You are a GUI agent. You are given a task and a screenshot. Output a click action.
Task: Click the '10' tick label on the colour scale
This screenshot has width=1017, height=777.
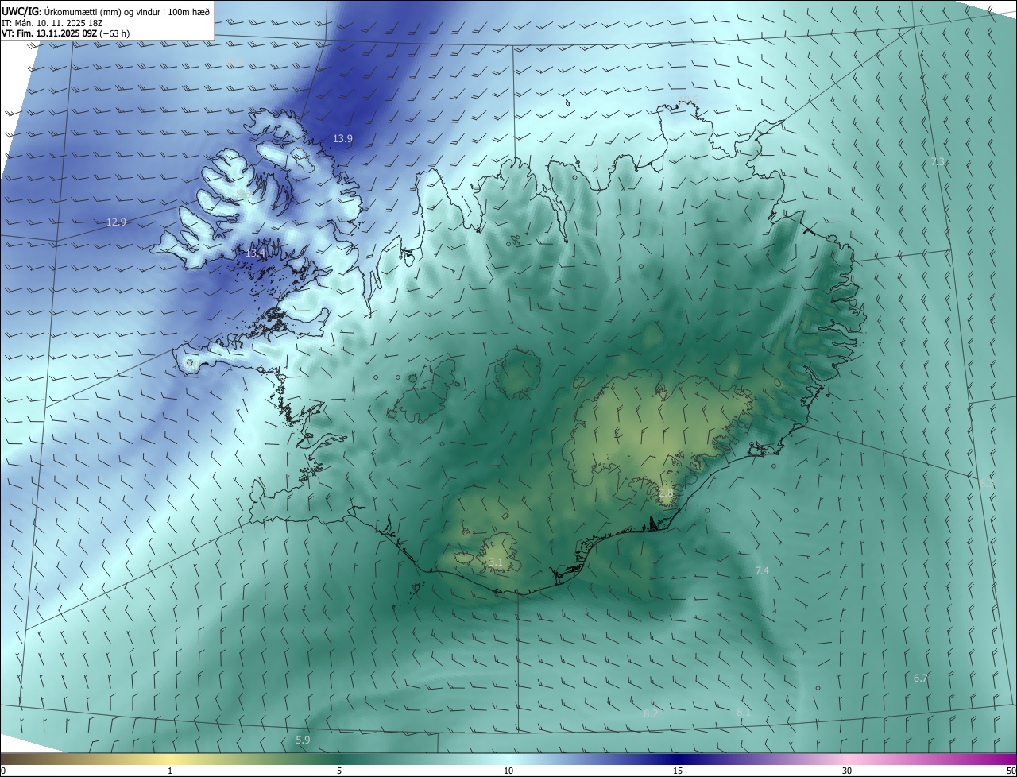click(x=508, y=771)
